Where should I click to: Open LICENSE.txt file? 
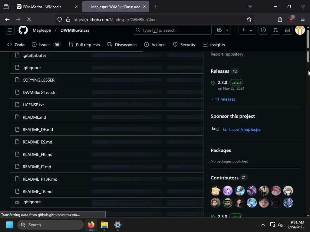(33, 105)
